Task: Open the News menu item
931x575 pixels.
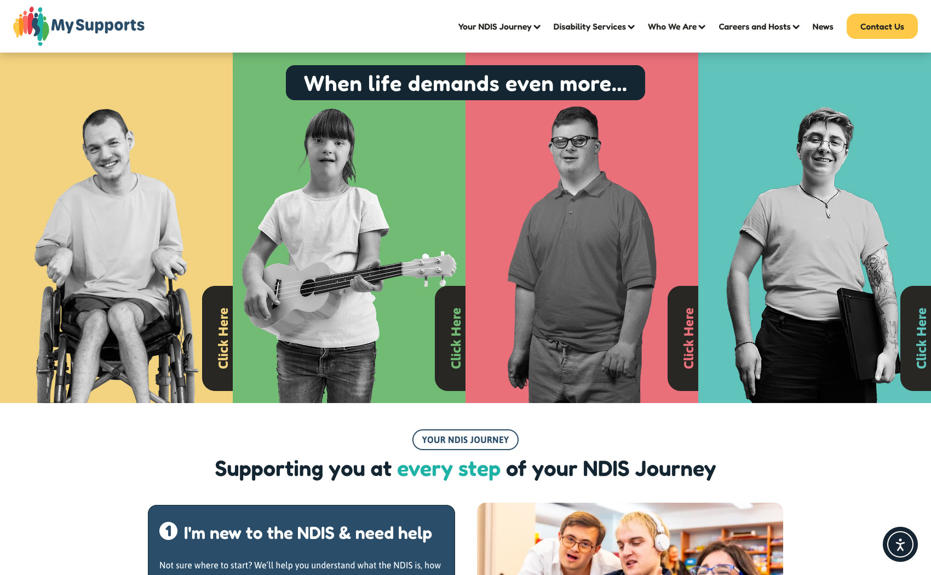Action: point(823,26)
